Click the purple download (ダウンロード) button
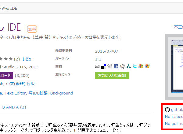The image size is (183, 134). [x=6, y=75]
